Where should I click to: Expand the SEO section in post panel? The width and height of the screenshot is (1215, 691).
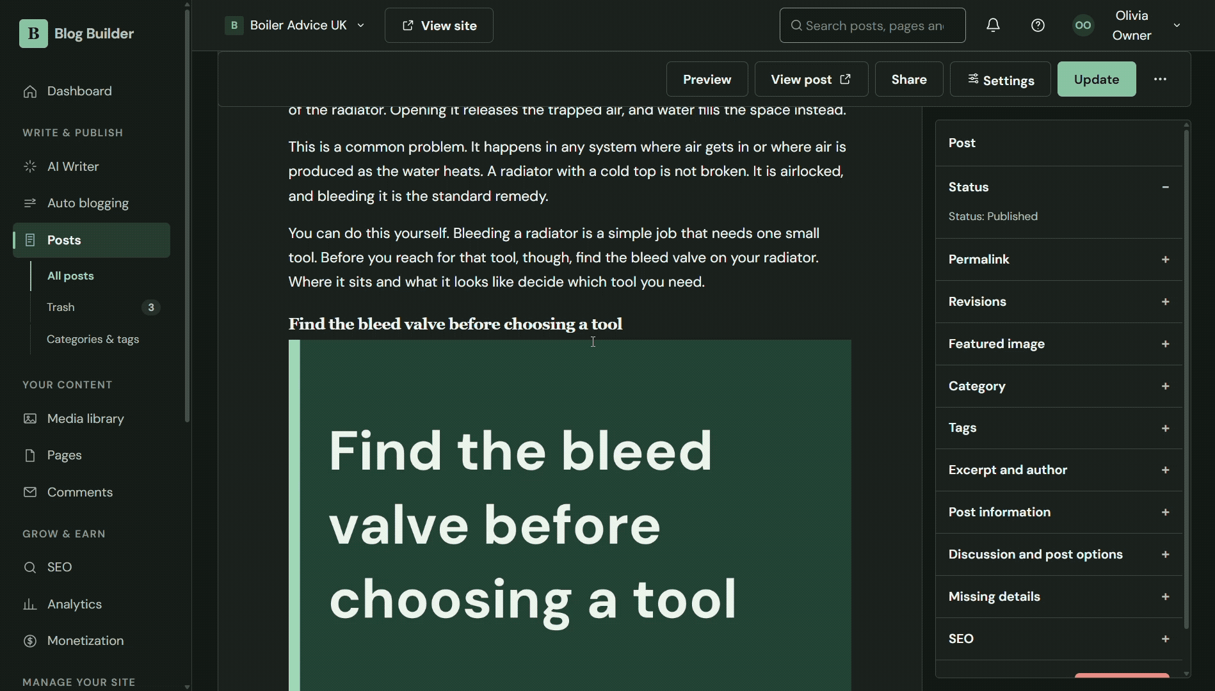1166,639
